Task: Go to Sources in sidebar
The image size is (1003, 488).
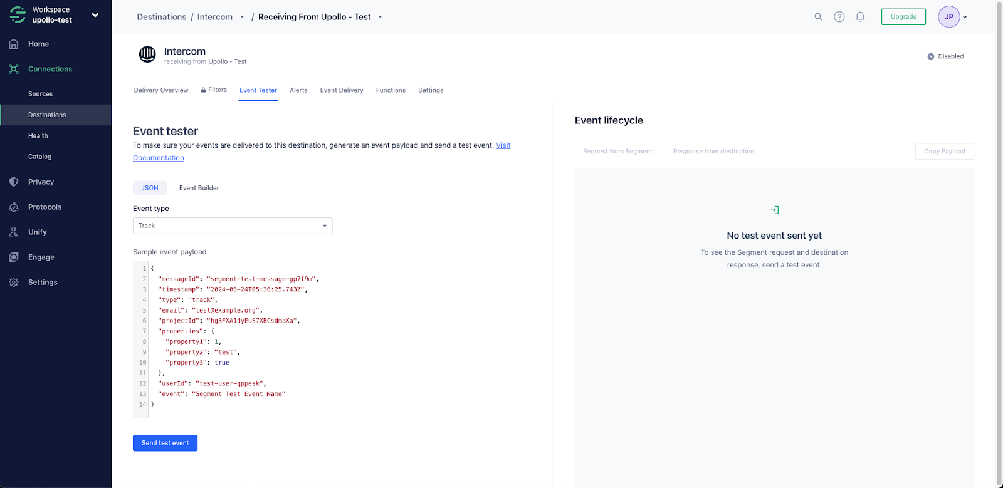Action: coord(40,94)
